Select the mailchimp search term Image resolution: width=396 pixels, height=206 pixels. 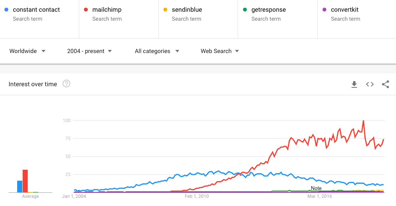107,9
